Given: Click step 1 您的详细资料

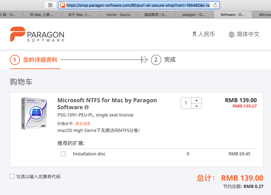Looking at the screenshot, I should coord(34,60).
